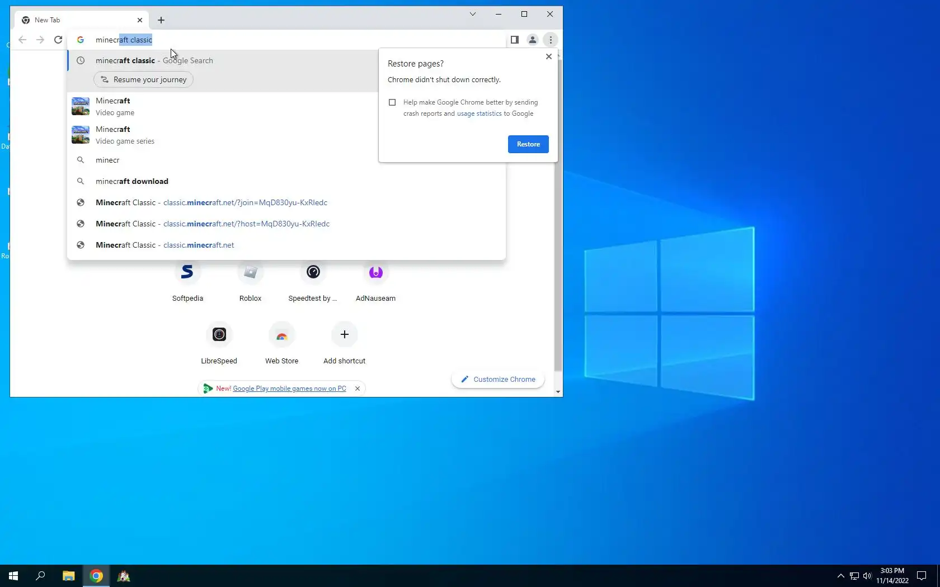Open the volume tray icon
The width and height of the screenshot is (940, 587).
pyautogui.click(x=867, y=576)
